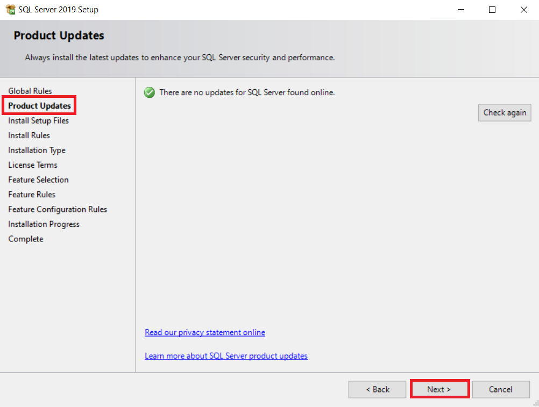The width and height of the screenshot is (539, 407).
Task: Select the Feature Rules step
Action: [32, 195]
